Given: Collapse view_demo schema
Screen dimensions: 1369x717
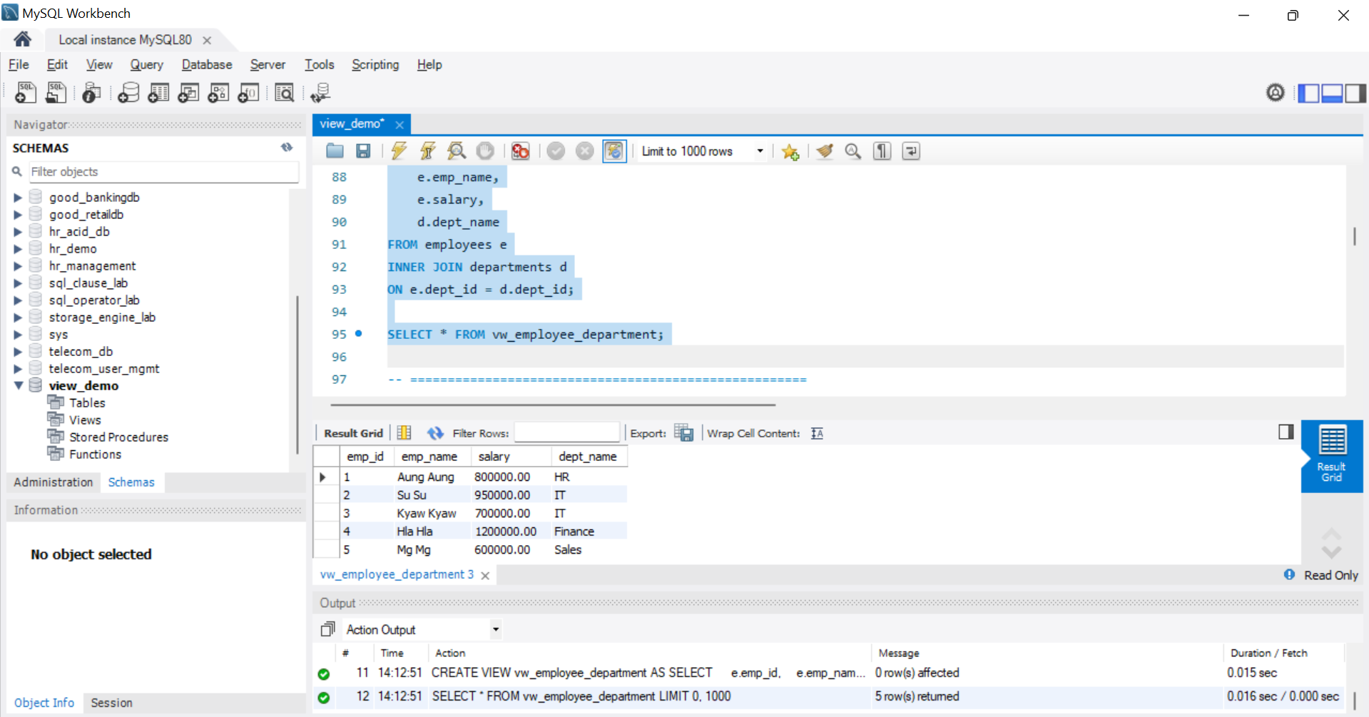Looking at the screenshot, I should pyautogui.click(x=18, y=386).
